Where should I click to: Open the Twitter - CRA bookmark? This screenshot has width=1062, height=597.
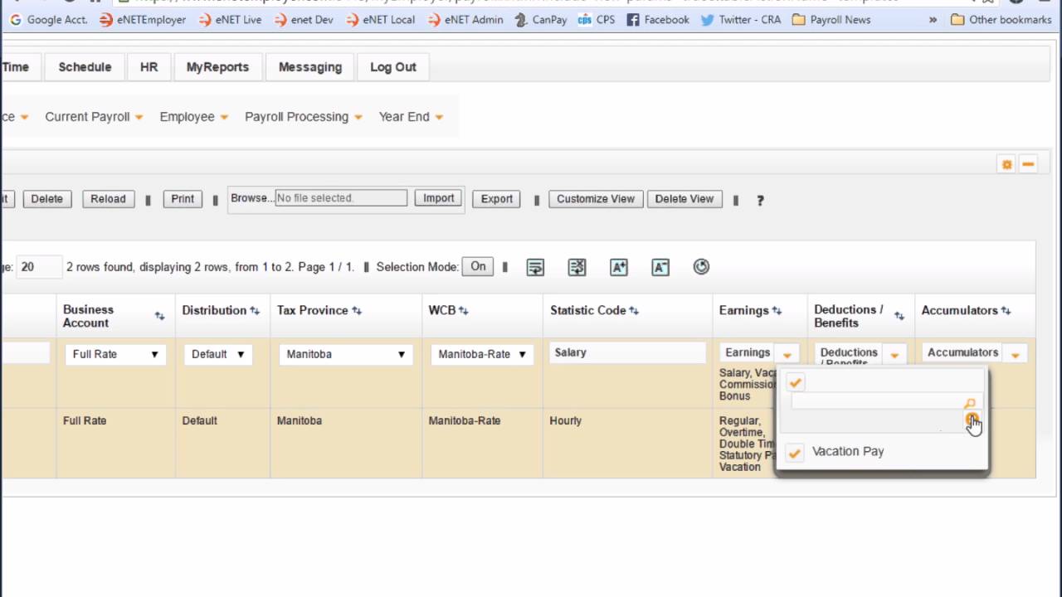[741, 19]
